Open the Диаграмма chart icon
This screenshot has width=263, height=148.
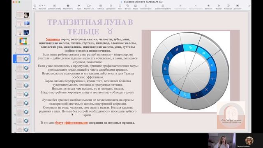pyautogui.click(x=111, y=6)
